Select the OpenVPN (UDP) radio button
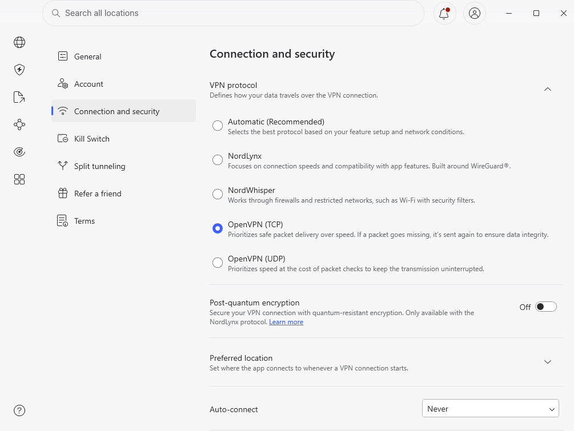The image size is (574, 431). pos(218,263)
